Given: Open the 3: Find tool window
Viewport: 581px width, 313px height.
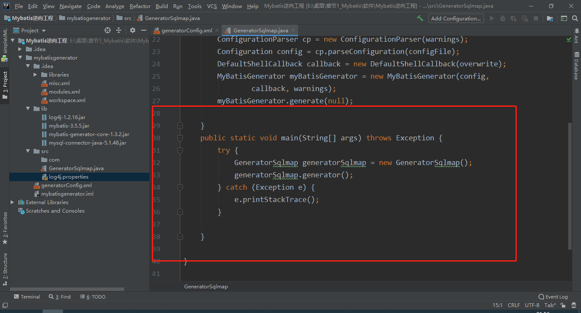Looking at the screenshot, I should pos(60,297).
